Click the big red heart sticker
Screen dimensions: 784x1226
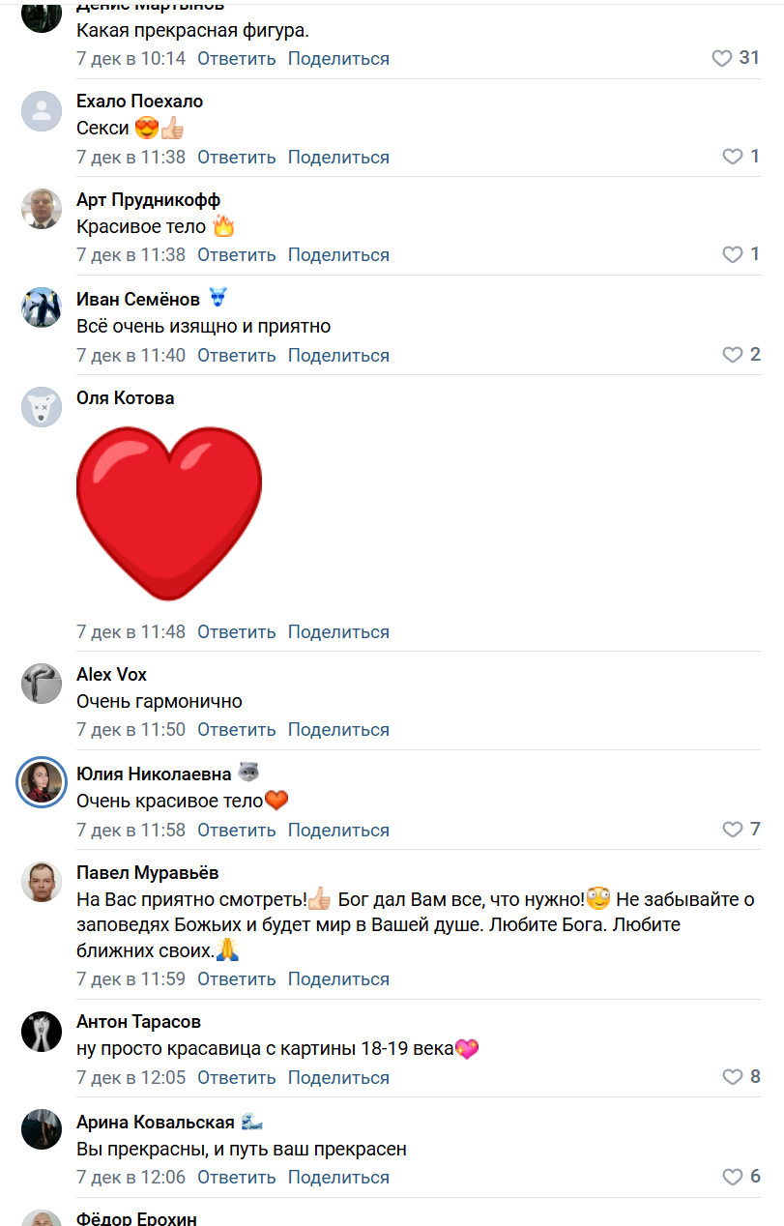click(169, 511)
